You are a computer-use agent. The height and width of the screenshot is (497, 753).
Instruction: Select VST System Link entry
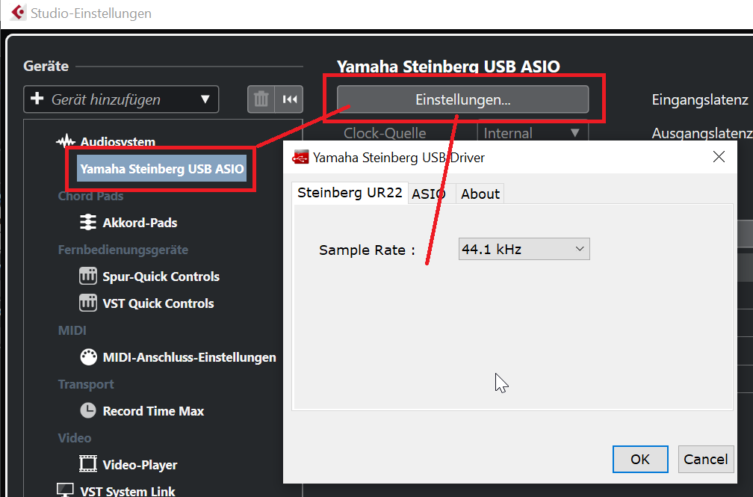coord(127,491)
